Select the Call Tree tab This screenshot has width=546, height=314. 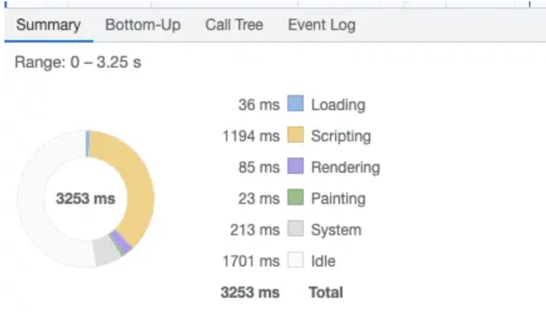coord(234,26)
